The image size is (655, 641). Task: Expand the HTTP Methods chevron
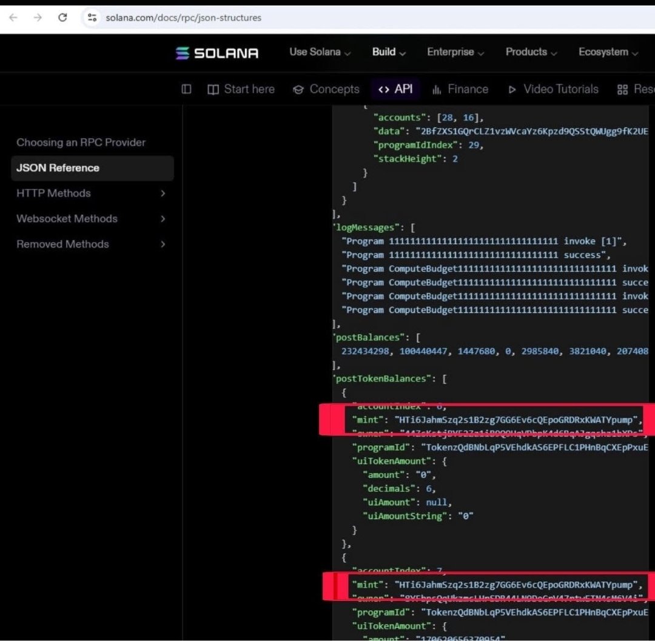pos(163,193)
